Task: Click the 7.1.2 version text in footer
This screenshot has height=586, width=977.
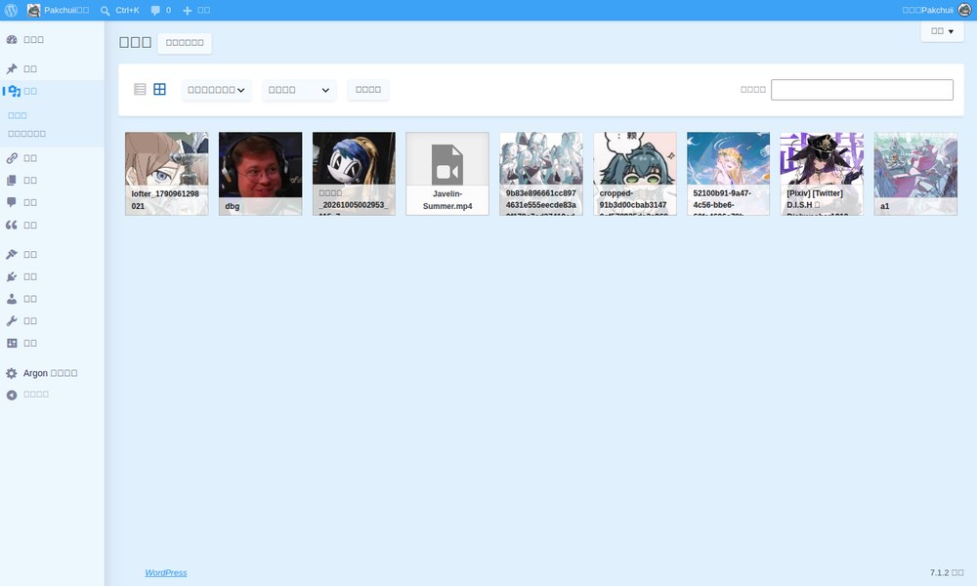Action: pyautogui.click(x=947, y=573)
